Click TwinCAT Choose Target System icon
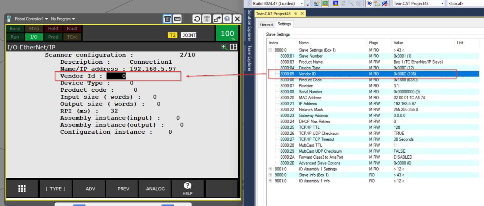The width and height of the screenshot is (484, 206). tap(377, 3)
